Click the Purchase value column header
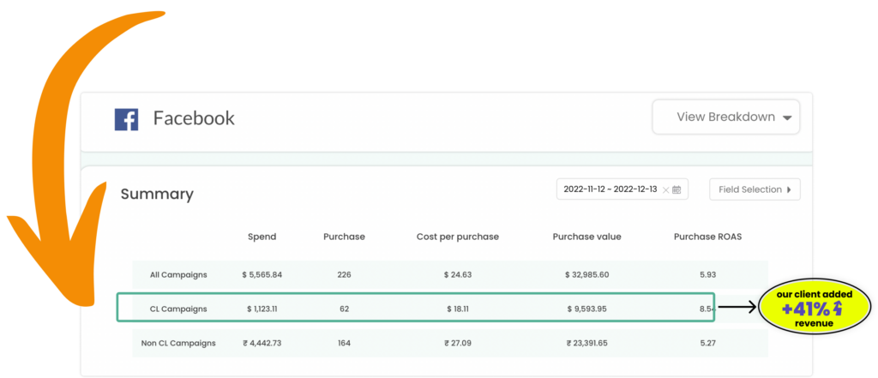This screenshot has width=878, height=378. click(586, 237)
